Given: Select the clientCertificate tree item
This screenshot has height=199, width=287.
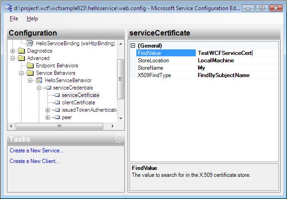Looking at the screenshot, I should 78,103.
